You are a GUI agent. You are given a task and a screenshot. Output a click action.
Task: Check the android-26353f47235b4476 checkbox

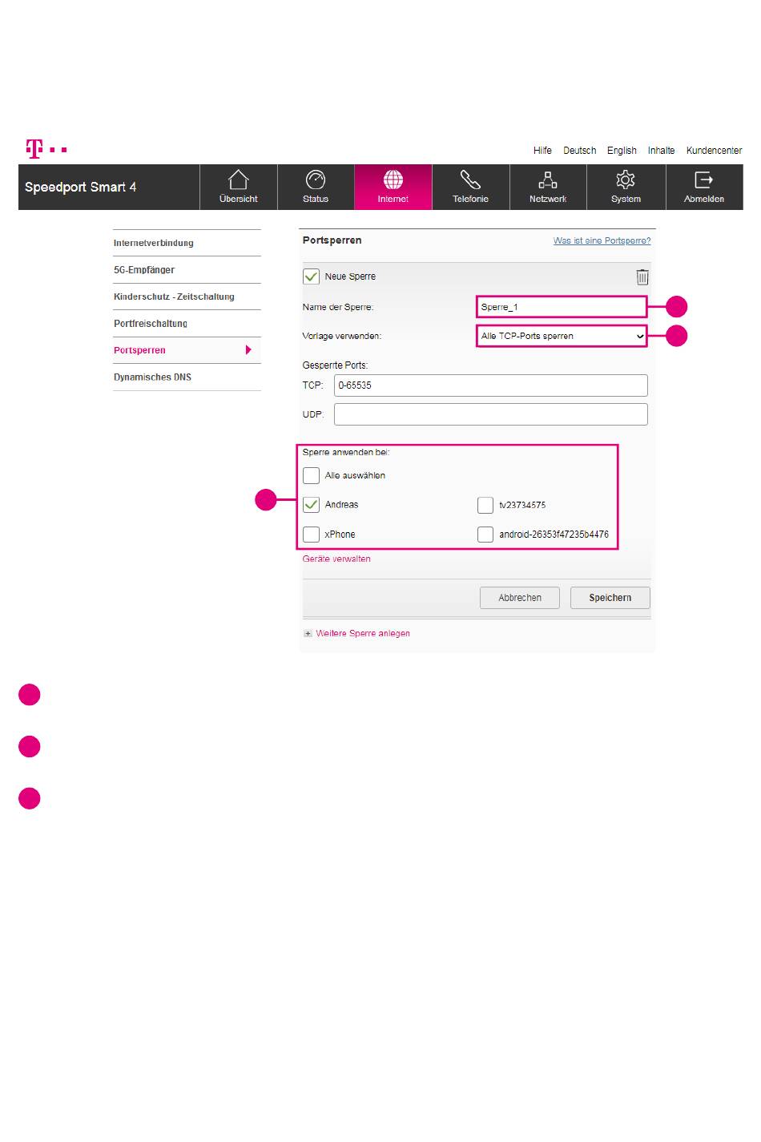pyautogui.click(x=485, y=534)
